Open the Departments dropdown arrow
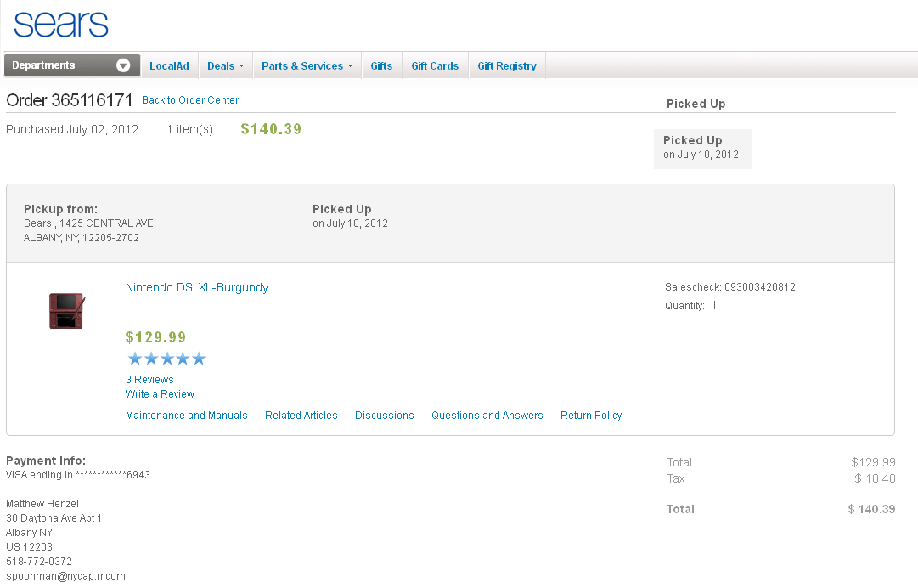 [x=123, y=65]
